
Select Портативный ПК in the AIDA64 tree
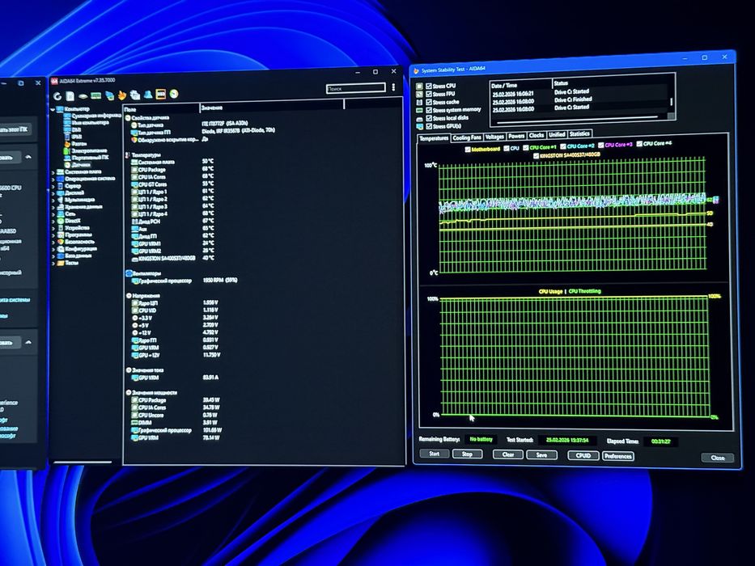coord(85,158)
